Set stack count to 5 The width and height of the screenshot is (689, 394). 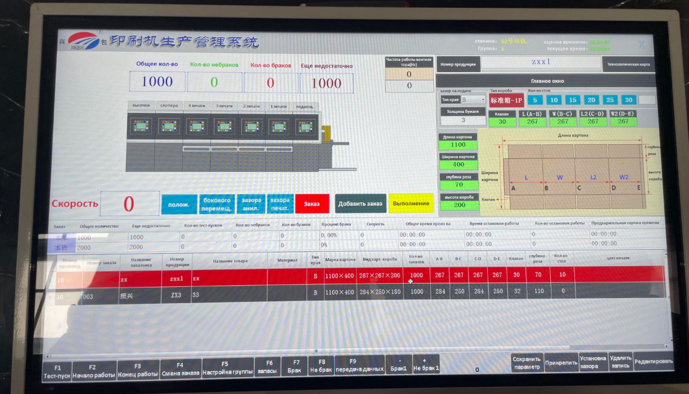pos(534,100)
